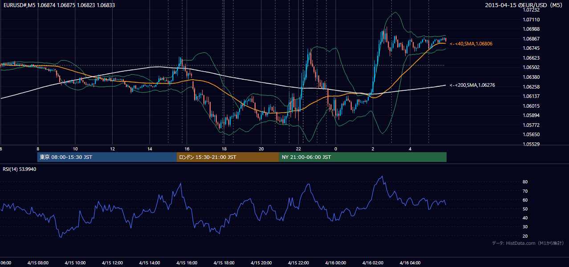The image size is (569, 267).
Task: Click hour tick 16 under the price chart
Action: pyautogui.click(x=187, y=149)
